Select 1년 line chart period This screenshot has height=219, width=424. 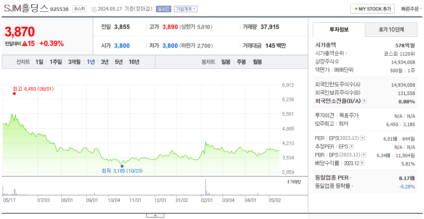pos(91,62)
